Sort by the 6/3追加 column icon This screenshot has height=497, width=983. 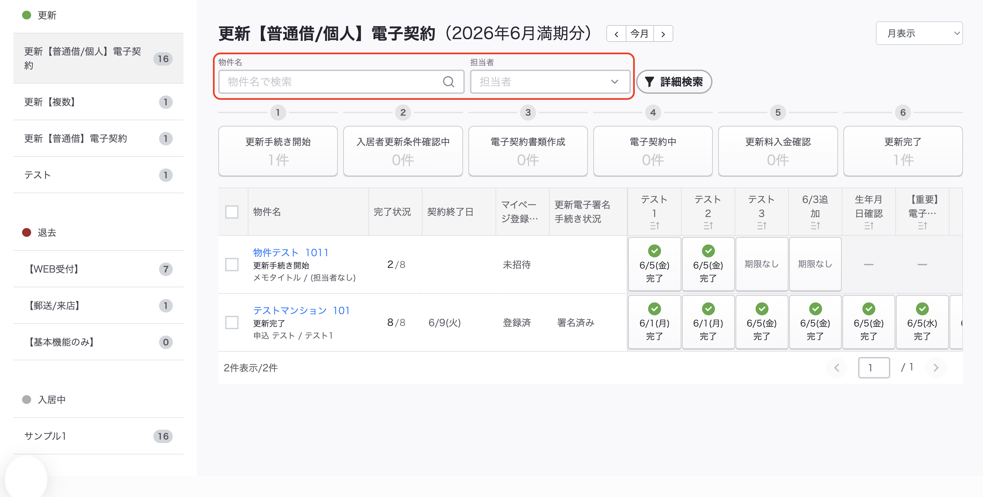[815, 226]
